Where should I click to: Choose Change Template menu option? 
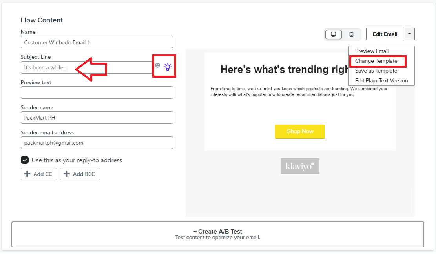click(x=376, y=61)
